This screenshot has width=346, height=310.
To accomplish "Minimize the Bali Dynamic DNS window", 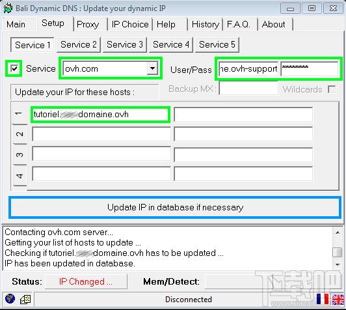I will tap(290, 8).
